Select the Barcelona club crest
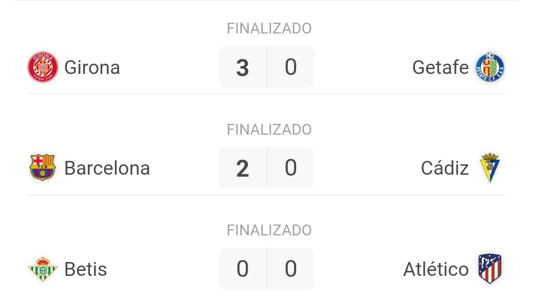533x302 pixels. click(x=42, y=167)
